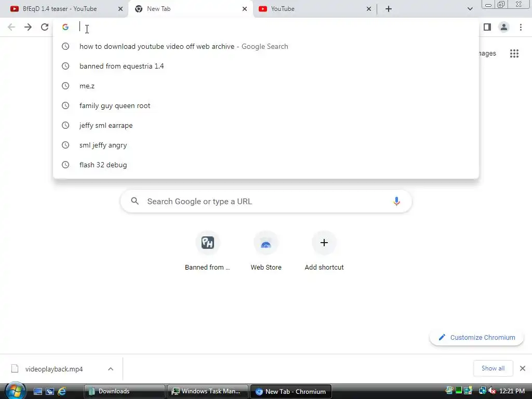Viewport: 532px width, 399px height.
Task: Close the New Tab tab
Action: (245, 9)
